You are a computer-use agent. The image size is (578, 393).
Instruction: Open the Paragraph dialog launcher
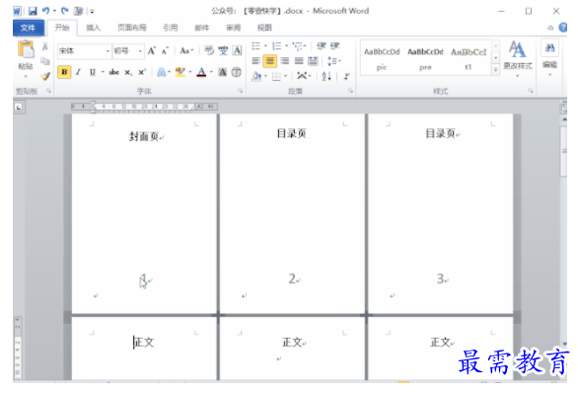click(x=350, y=91)
